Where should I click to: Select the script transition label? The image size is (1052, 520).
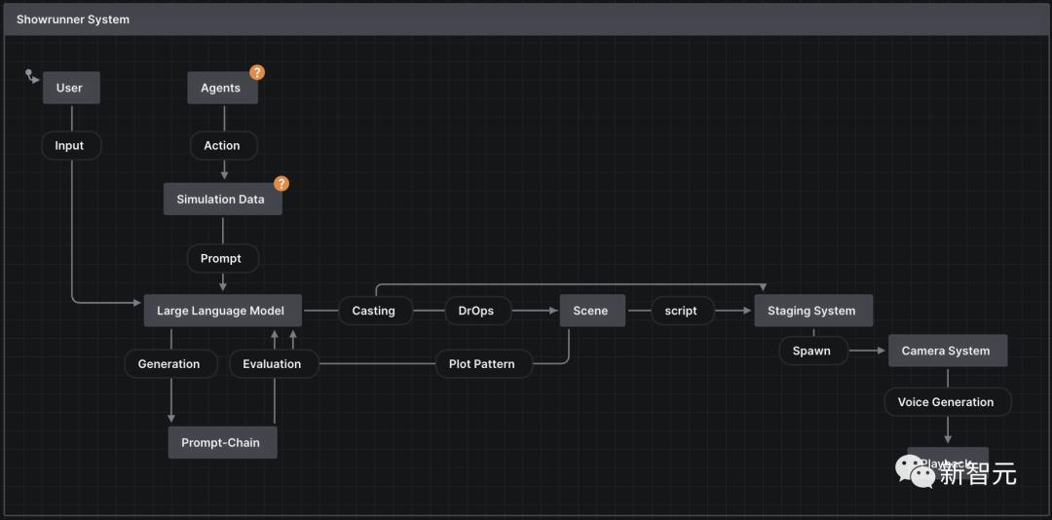tap(681, 311)
